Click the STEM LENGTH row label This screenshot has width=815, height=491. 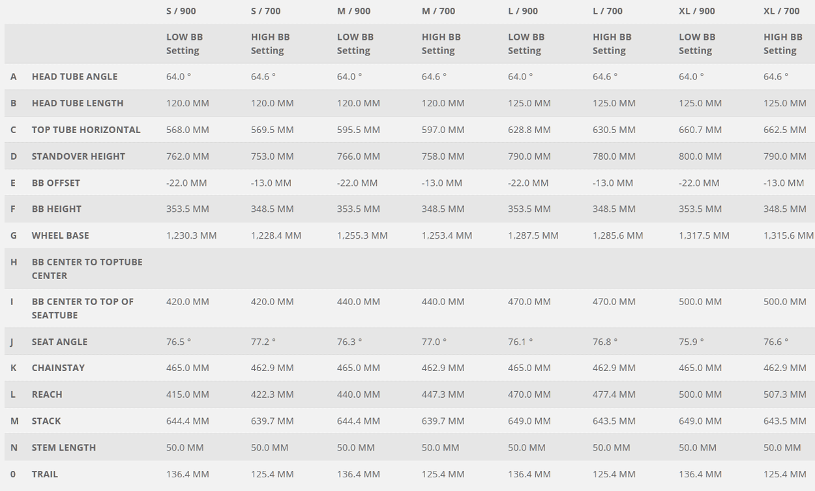coord(64,448)
